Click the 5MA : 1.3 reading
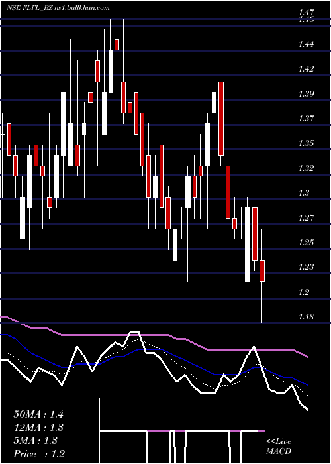 click(x=36, y=441)
